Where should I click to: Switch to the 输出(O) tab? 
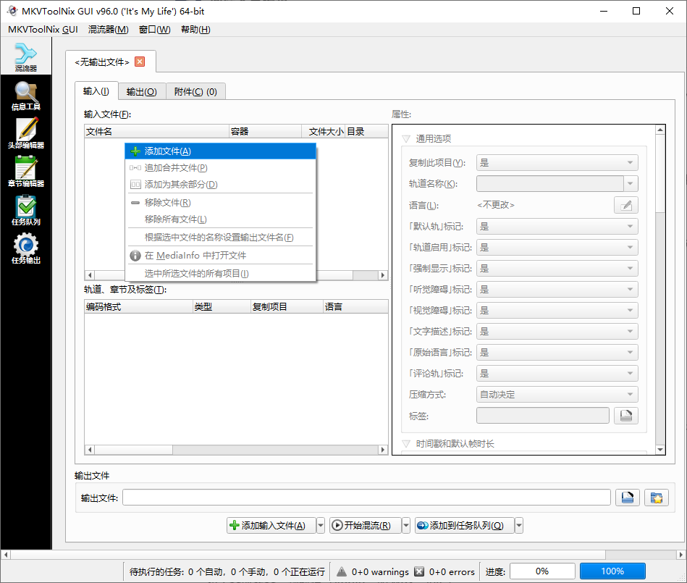(141, 91)
